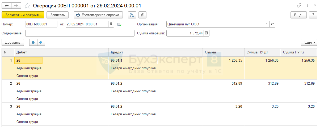Click the date field showing 29.02.2024
The image size is (320, 127).
(x=87, y=24)
